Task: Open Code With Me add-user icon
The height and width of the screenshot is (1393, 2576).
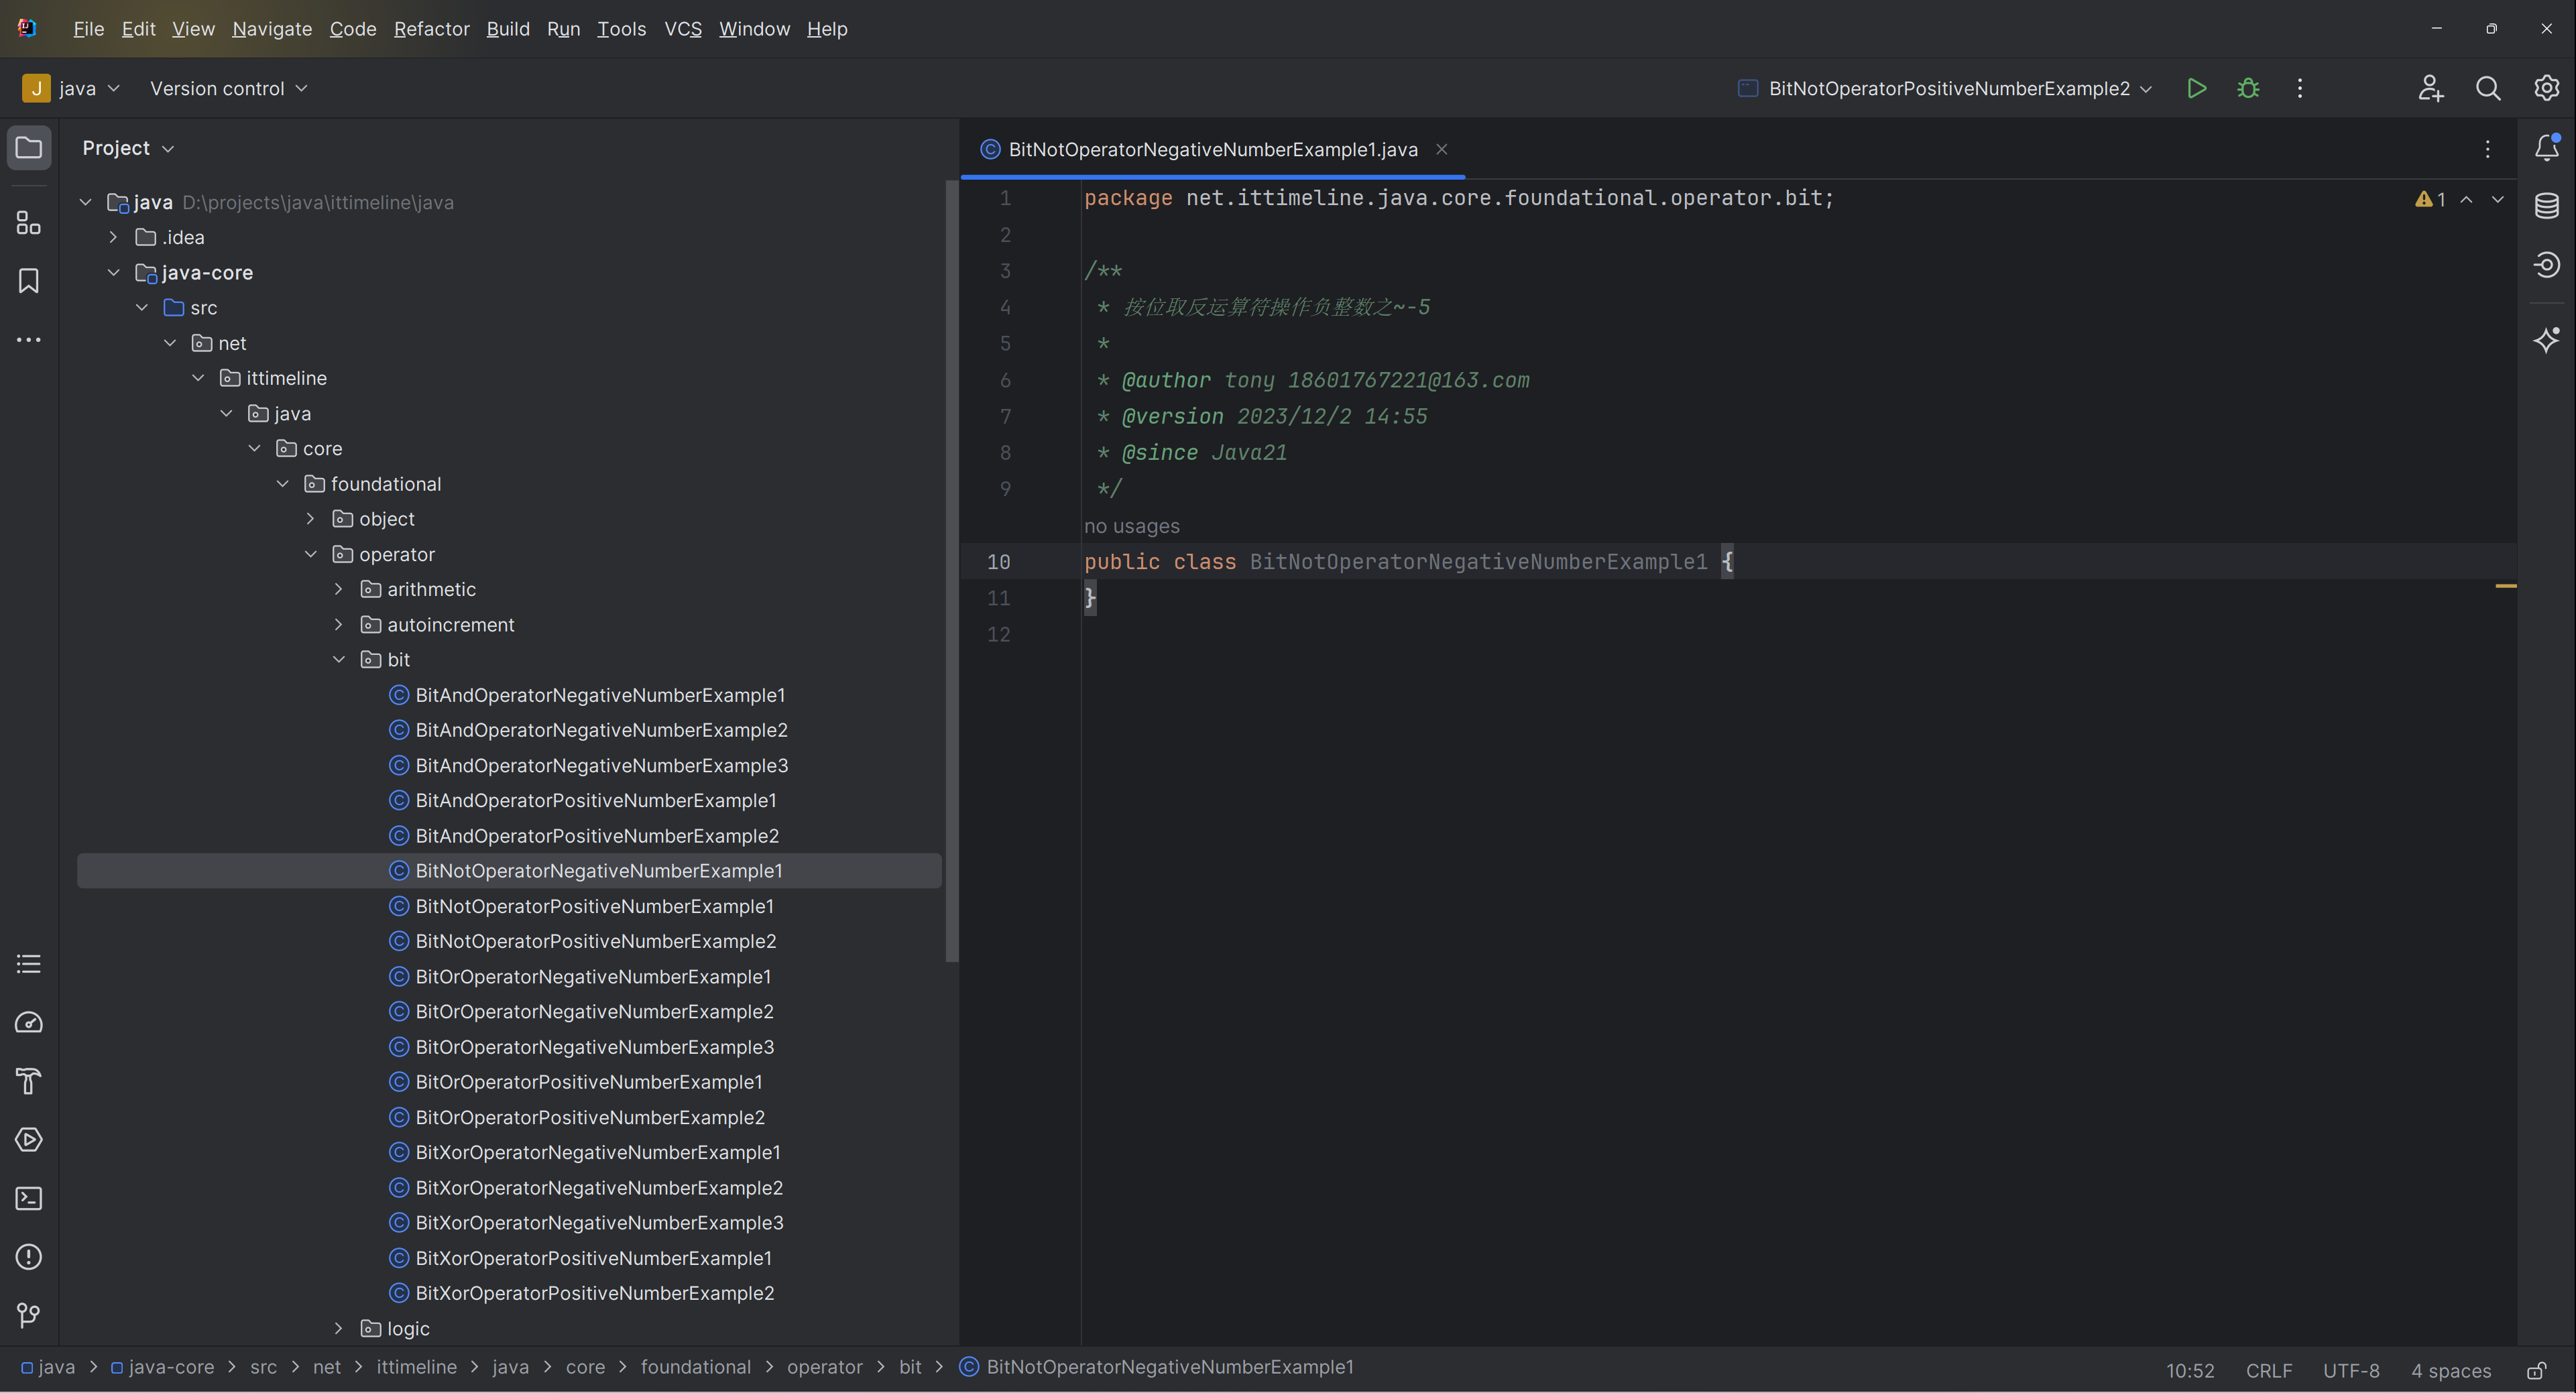Action: (2431, 88)
